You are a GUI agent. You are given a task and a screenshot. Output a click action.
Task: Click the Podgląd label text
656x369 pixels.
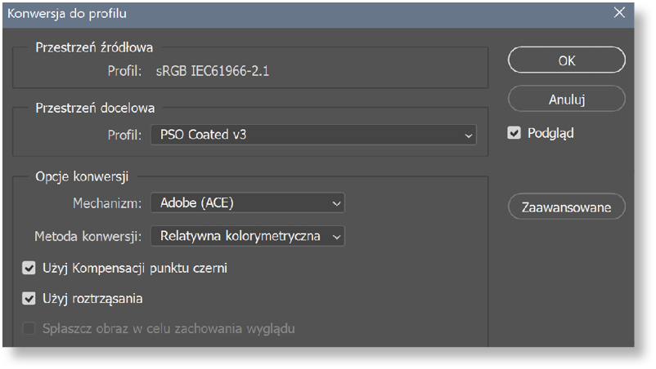tap(550, 134)
